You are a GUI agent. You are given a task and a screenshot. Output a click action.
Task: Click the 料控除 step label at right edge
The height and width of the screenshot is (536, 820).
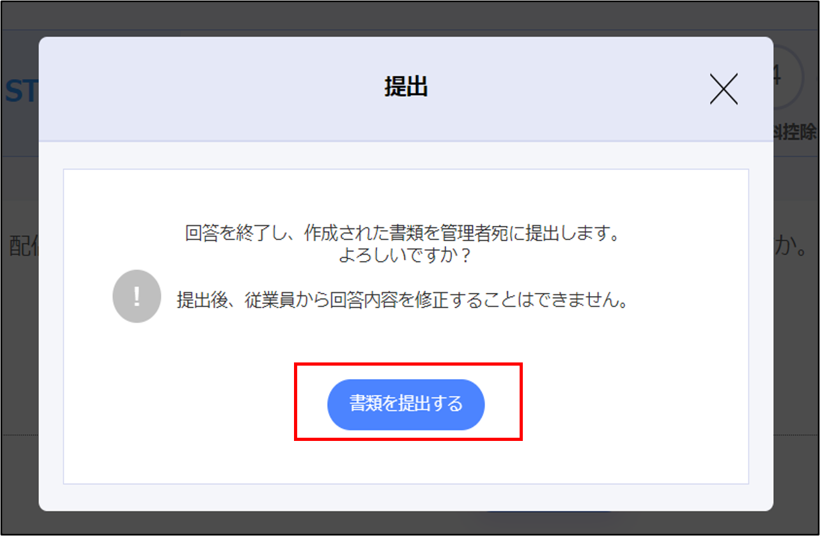(x=795, y=132)
